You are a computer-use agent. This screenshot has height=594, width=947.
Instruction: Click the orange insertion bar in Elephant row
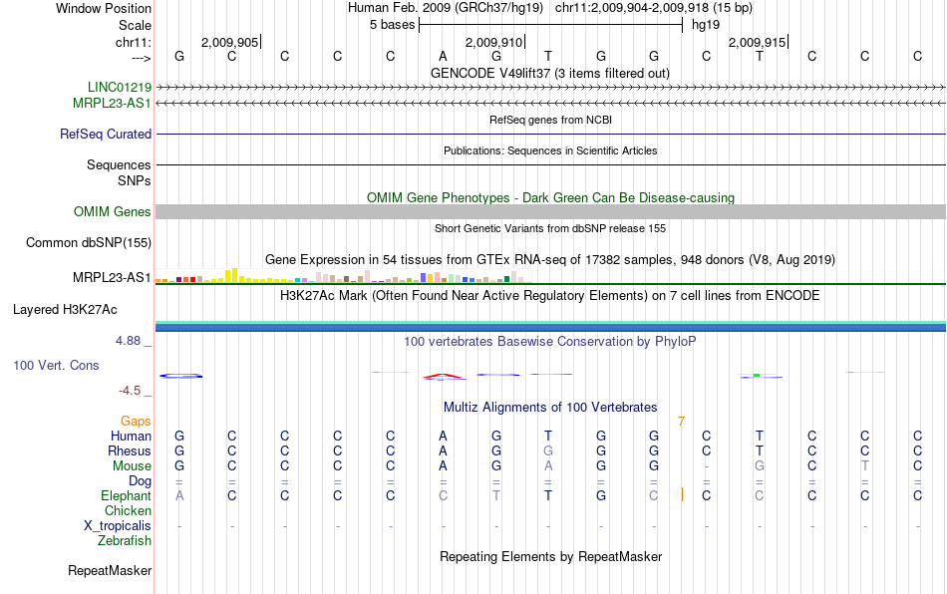[682, 495]
